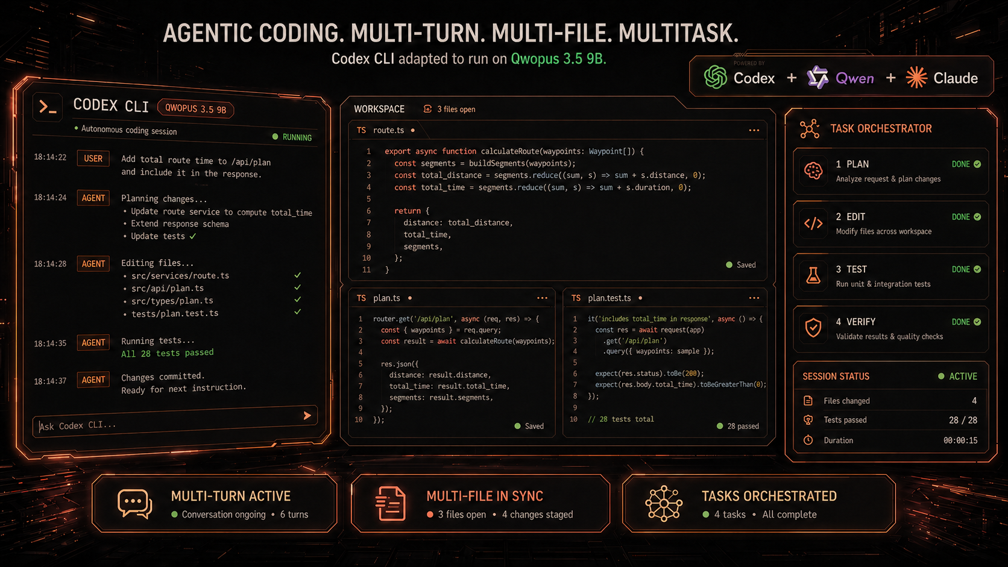Viewport: 1008px width, 567px height.
Task: Click the Edit step DONE check icon
Action: (977, 217)
